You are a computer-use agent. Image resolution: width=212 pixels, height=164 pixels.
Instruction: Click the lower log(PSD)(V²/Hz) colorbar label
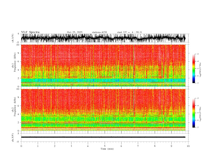[x=200, y=114]
